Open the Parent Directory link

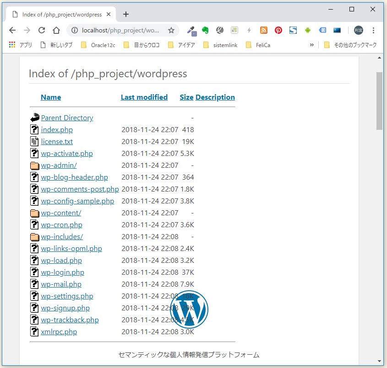pos(67,118)
